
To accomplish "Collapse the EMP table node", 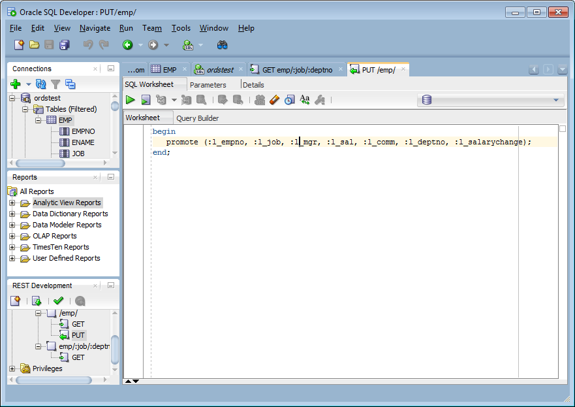I will [x=38, y=120].
